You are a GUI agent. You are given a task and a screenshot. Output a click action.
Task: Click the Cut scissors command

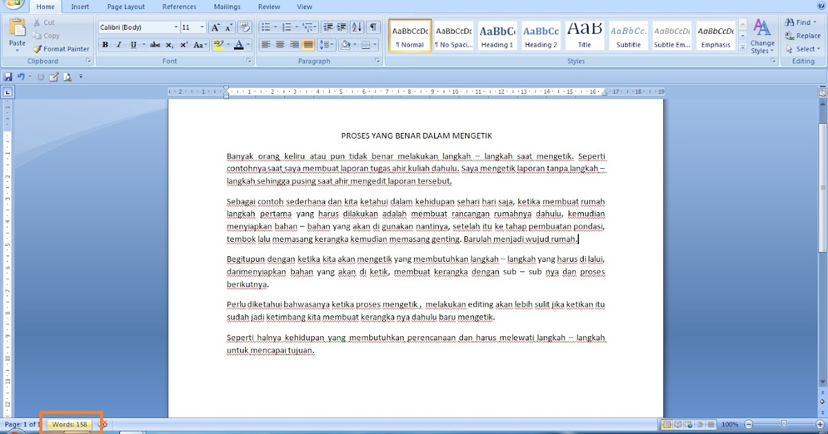click(43, 22)
